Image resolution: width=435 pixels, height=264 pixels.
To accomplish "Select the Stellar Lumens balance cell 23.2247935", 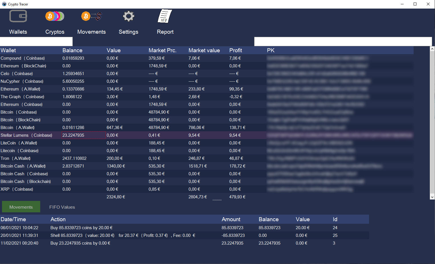I will (84, 135).
